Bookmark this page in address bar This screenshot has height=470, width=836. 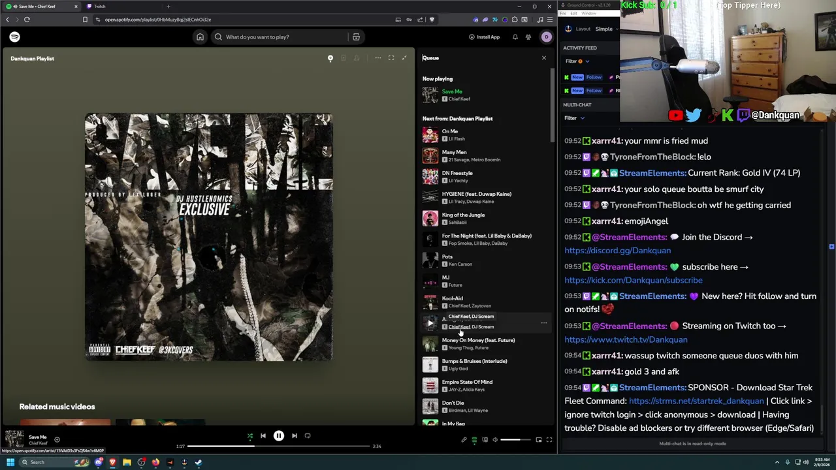tap(85, 20)
